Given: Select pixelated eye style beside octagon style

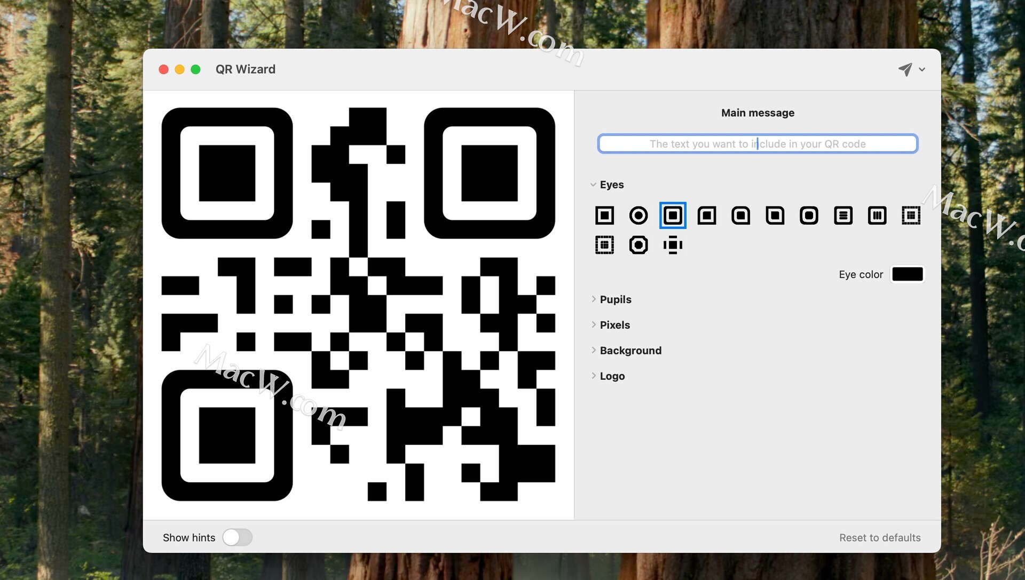Looking at the screenshot, I should coord(604,245).
